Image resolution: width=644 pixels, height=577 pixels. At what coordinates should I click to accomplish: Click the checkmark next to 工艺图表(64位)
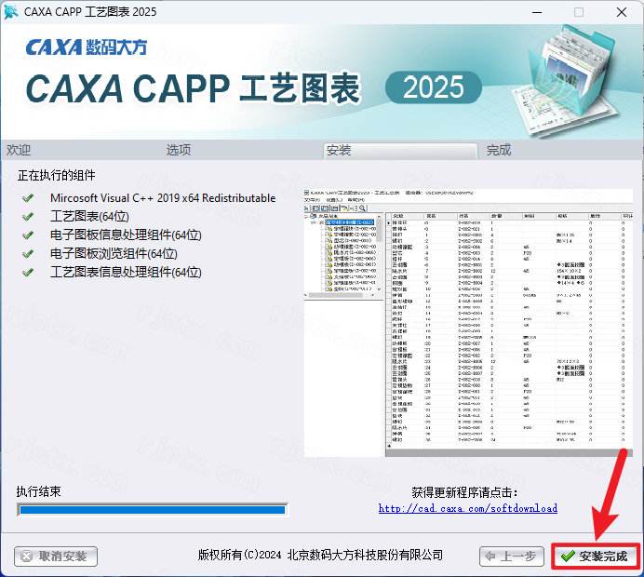pos(28,217)
